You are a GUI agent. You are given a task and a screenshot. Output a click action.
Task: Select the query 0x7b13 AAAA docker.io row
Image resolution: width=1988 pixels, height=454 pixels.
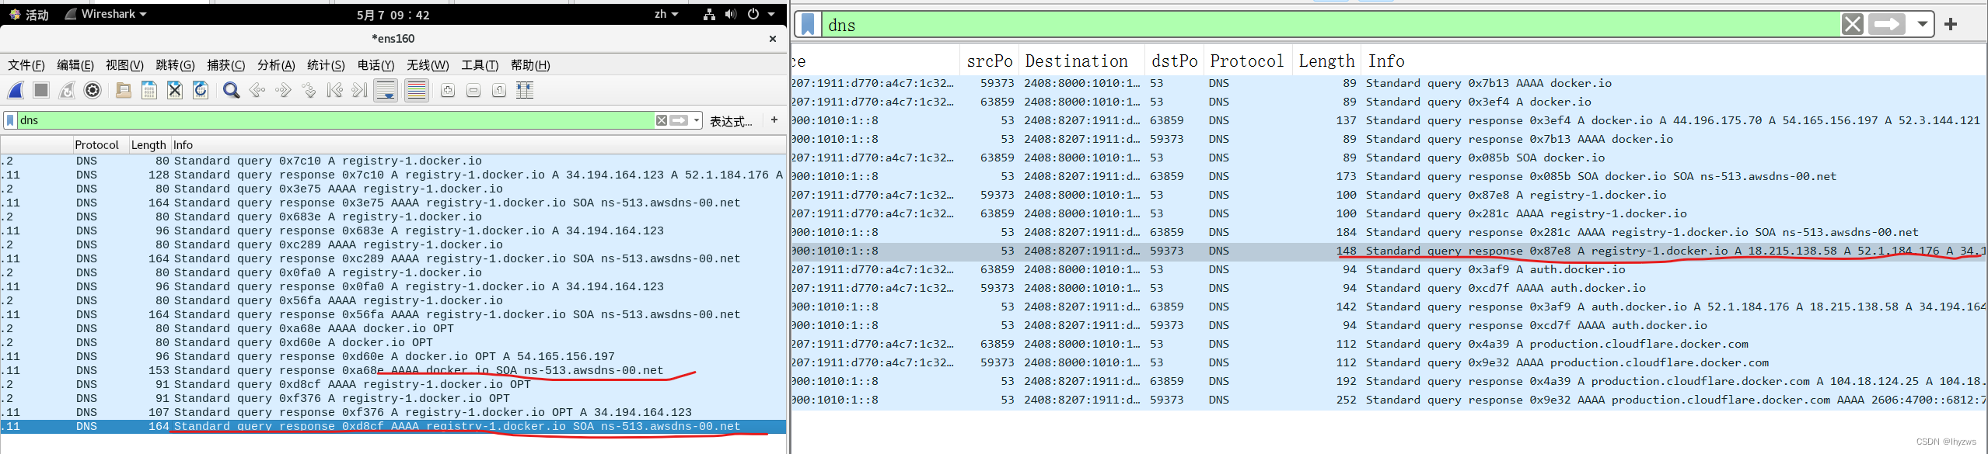pyautogui.click(x=1389, y=84)
